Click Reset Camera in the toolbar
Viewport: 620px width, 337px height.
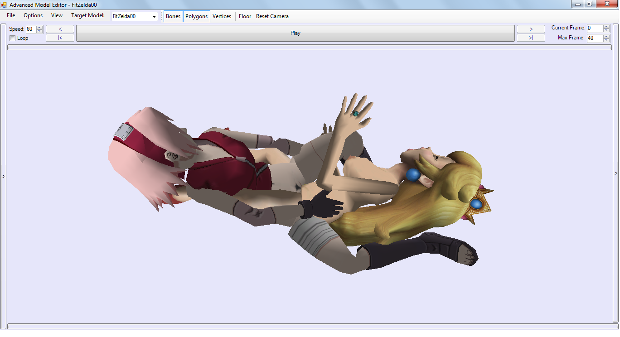[x=272, y=16]
